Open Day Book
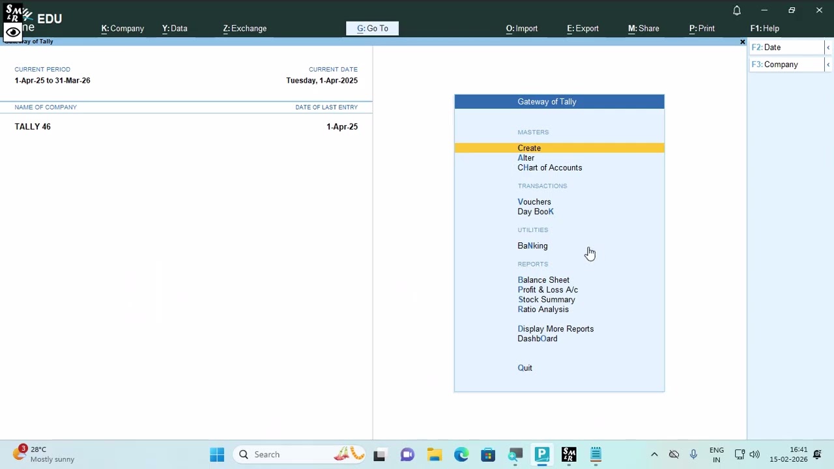Image resolution: width=834 pixels, height=469 pixels. tap(536, 212)
